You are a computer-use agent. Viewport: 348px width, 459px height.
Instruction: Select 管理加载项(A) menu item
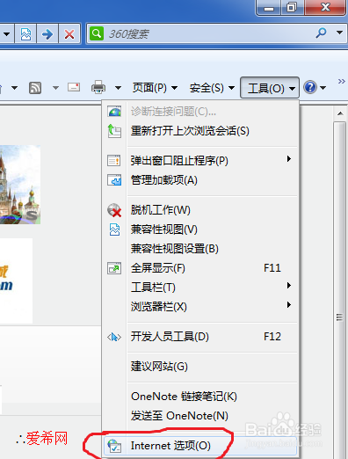[200, 180]
